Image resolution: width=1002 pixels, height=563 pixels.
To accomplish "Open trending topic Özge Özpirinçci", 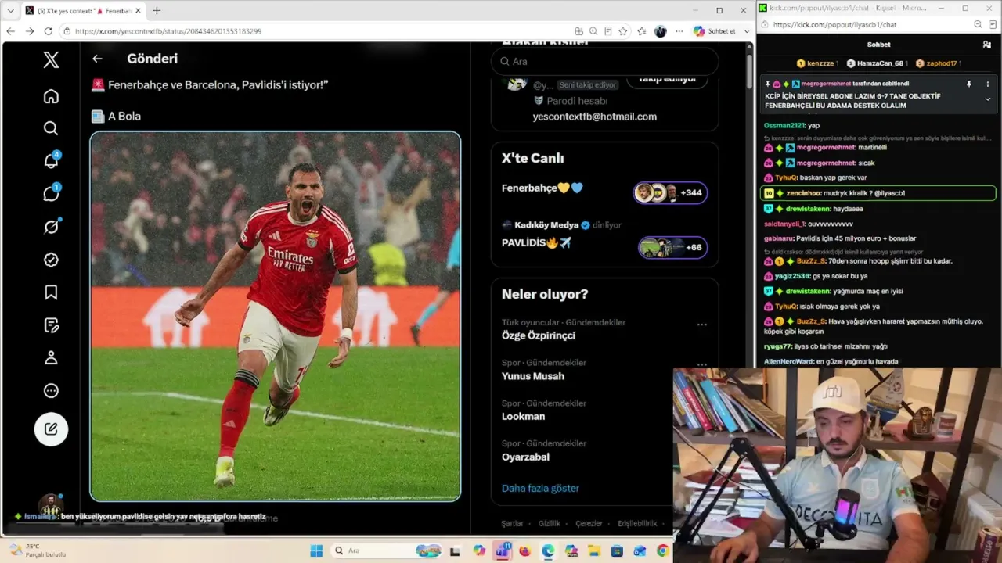I will click(539, 335).
